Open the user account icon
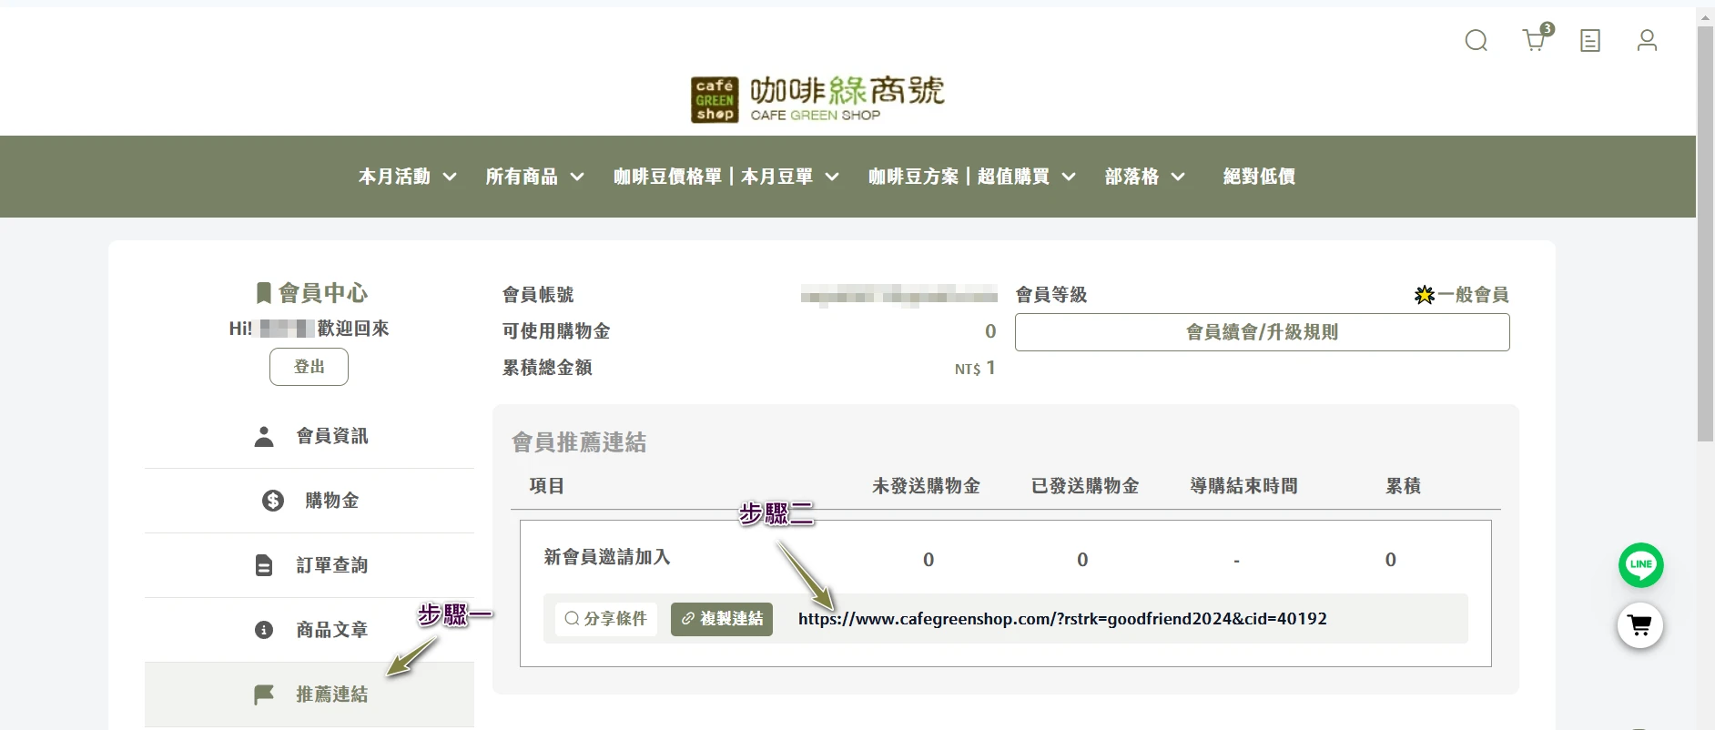This screenshot has width=1715, height=730. point(1647,41)
